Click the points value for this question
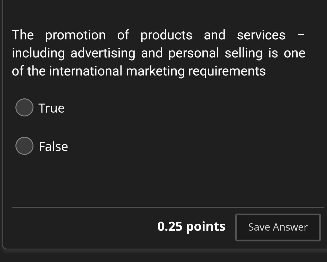The width and height of the screenshot is (327, 262). 192,227
